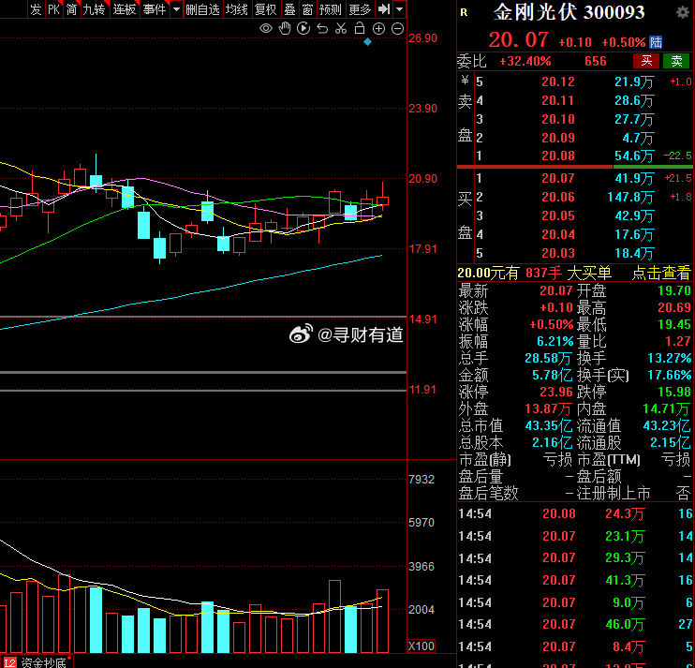Open the dropdown arrow at the toolbar's right end
695x668 pixels.
coord(400,9)
